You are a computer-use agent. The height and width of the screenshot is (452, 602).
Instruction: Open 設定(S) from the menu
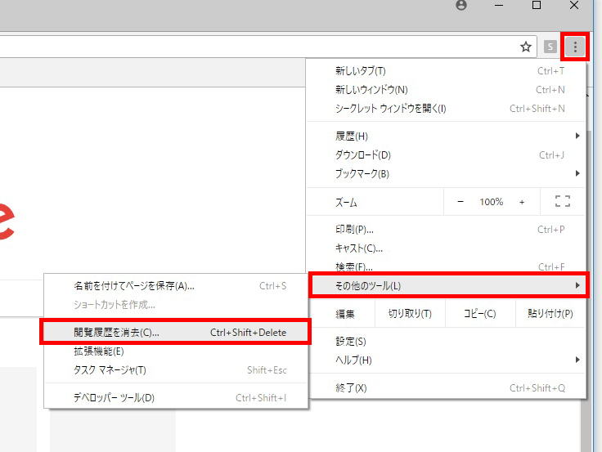pyautogui.click(x=446, y=342)
